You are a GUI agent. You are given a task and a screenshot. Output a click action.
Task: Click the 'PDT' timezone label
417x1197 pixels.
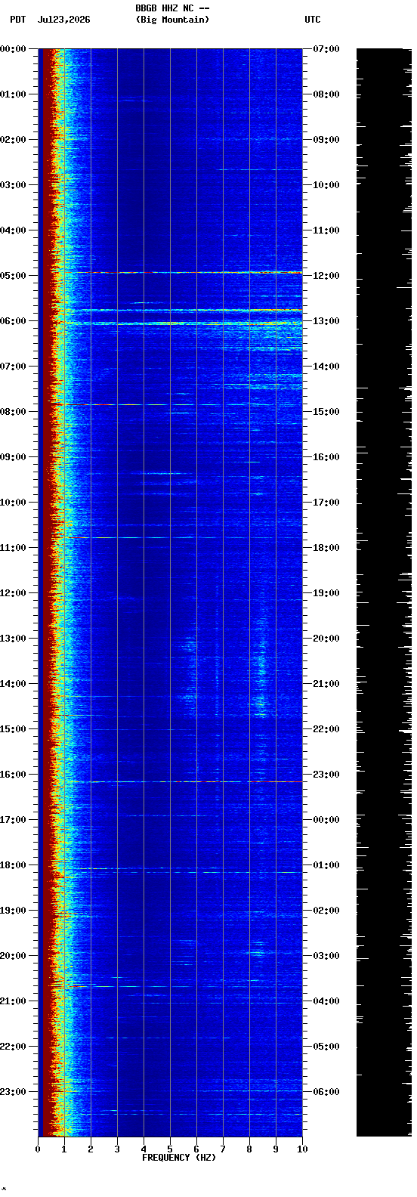(x=17, y=20)
